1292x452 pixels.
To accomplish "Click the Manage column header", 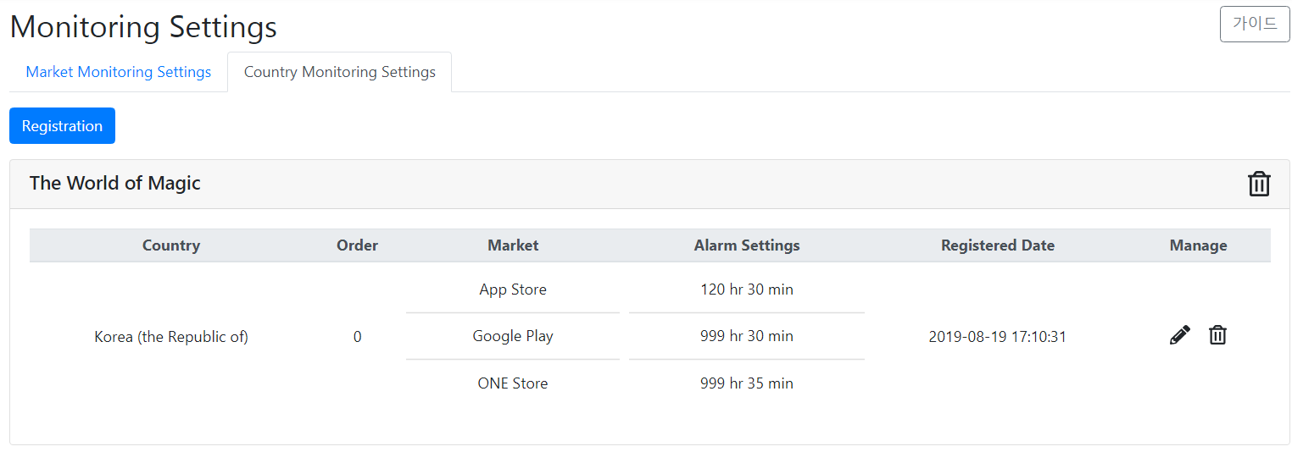I will (1198, 245).
